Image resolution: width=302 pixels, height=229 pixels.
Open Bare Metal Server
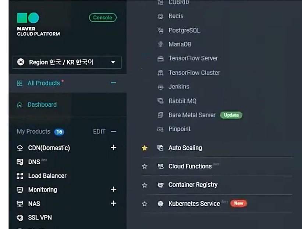192,115
